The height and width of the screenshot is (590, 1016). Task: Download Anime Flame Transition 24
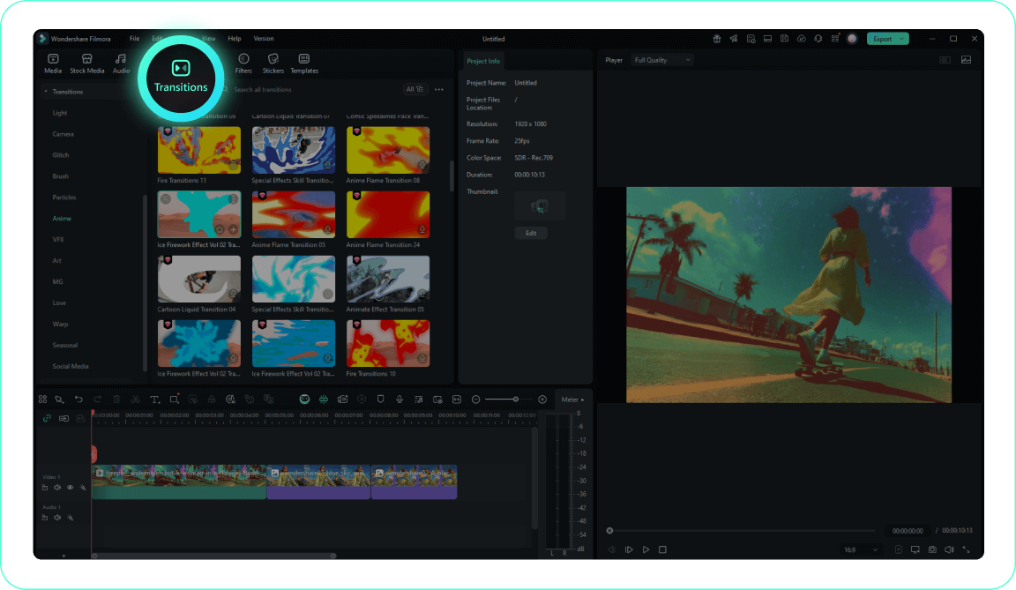click(x=422, y=230)
